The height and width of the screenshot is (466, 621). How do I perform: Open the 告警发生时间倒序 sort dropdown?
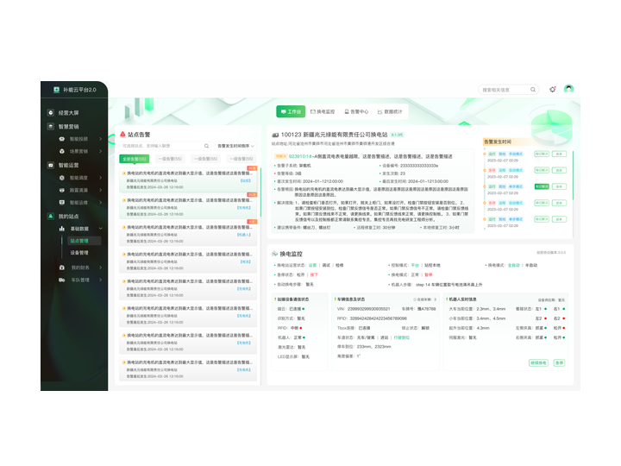[235, 146]
